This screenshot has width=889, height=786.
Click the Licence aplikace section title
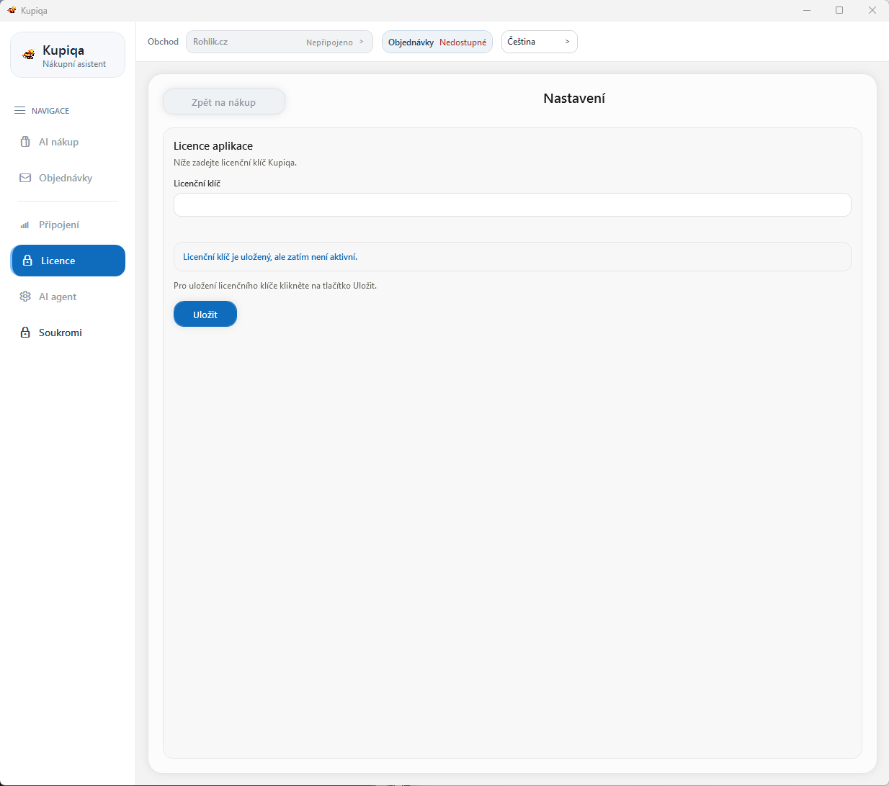click(x=213, y=146)
